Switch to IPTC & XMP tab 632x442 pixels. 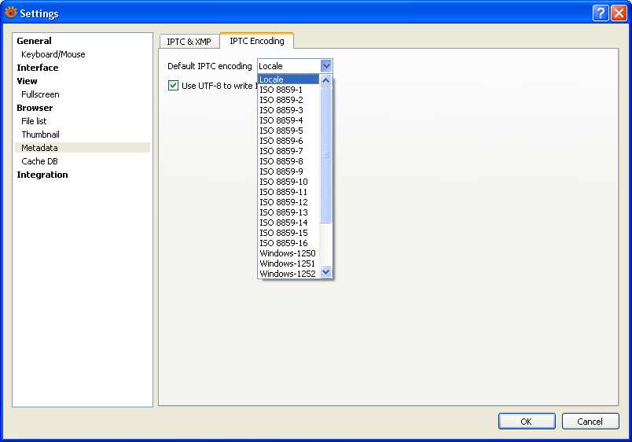(189, 42)
